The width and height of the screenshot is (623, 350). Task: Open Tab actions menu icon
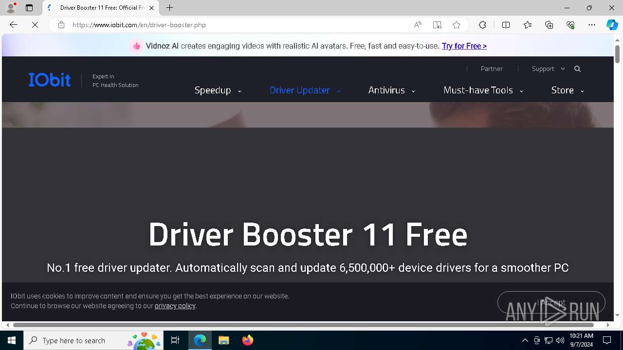pos(29,8)
